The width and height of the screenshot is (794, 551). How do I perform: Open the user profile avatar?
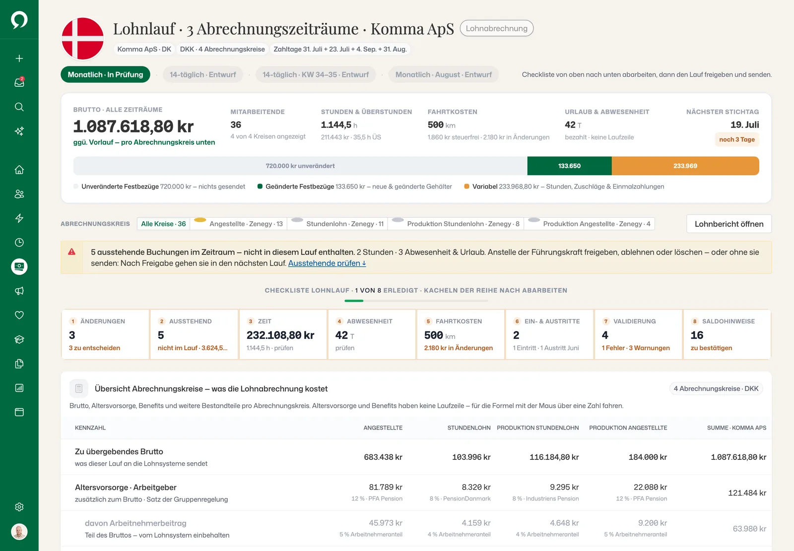pyautogui.click(x=19, y=532)
